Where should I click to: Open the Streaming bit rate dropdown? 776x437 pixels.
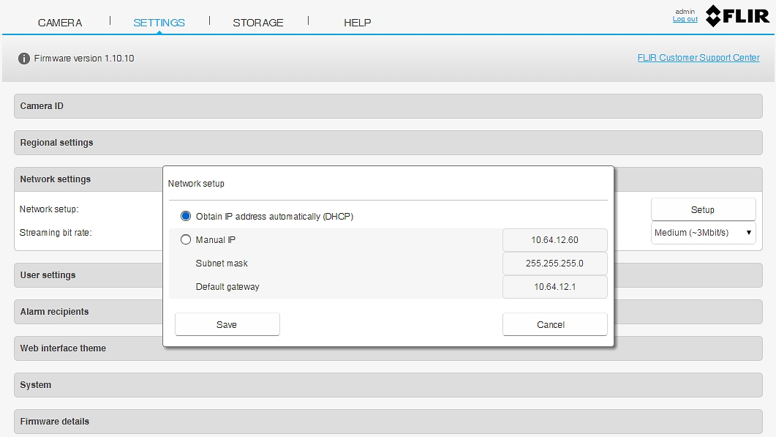tap(703, 233)
